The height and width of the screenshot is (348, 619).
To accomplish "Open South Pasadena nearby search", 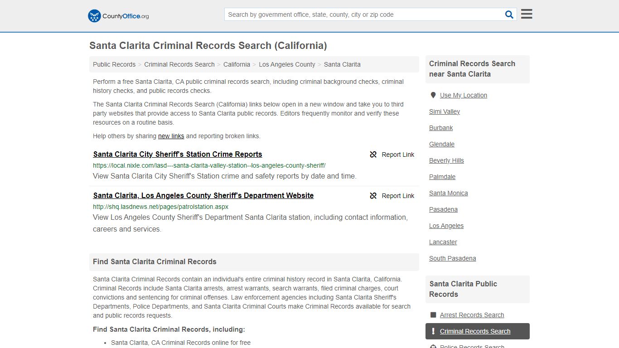I will [453, 258].
